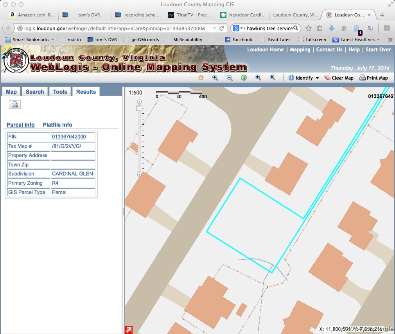Click the Facebook bookmark in the toolbar

click(x=238, y=39)
